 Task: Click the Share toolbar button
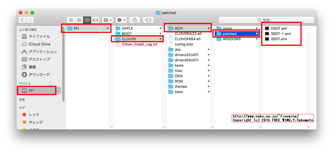click(135, 20)
